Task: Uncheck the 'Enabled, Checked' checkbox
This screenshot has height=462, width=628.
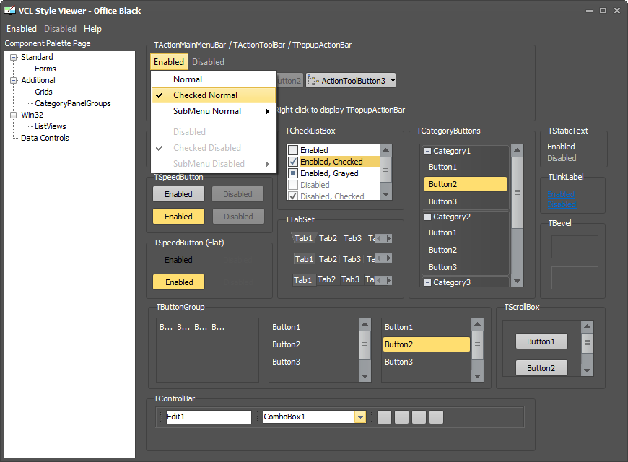Action: click(293, 162)
